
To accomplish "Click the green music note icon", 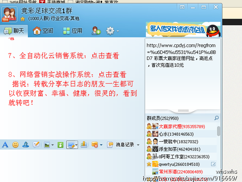I will (x=60, y=145).
